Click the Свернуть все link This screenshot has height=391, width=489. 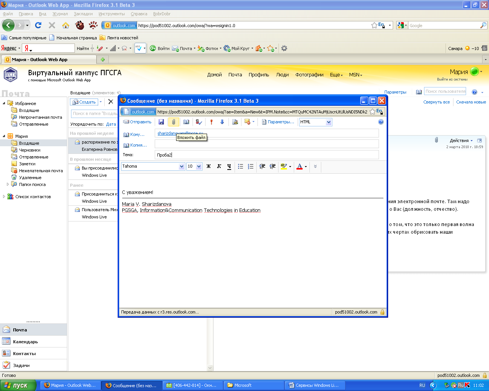tap(436, 102)
